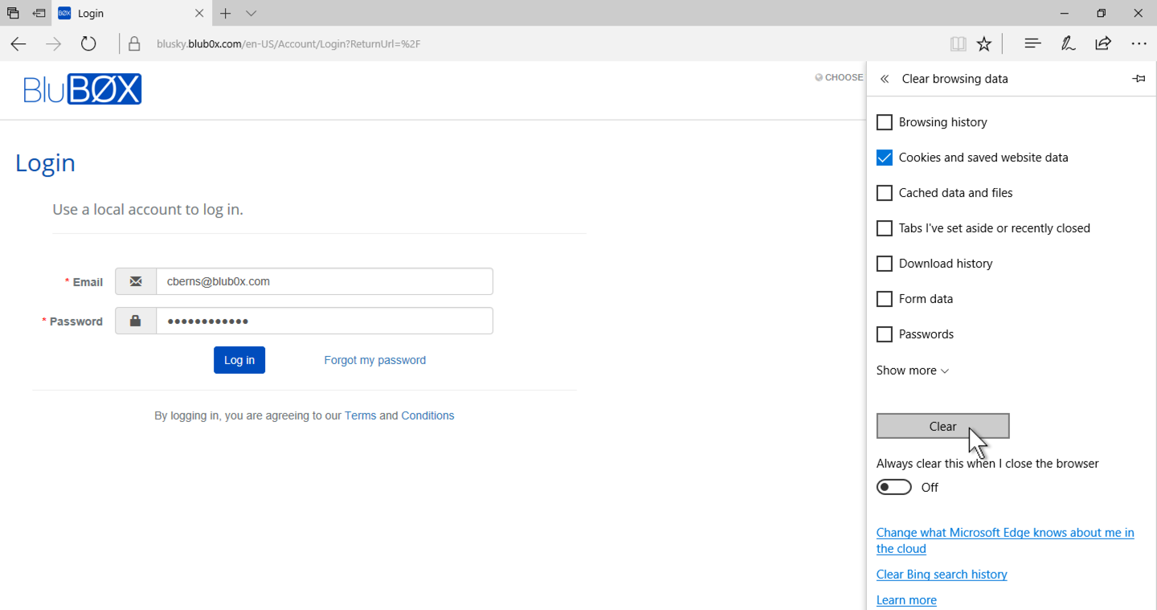Check the Browsing history checkbox

point(885,122)
